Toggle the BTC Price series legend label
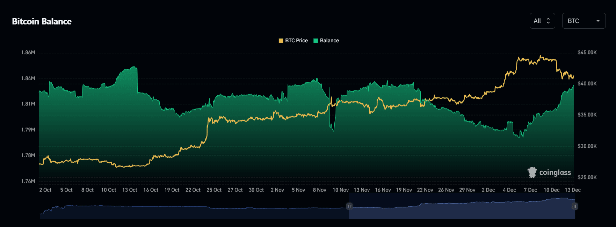This screenshot has height=227, width=616. point(296,41)
